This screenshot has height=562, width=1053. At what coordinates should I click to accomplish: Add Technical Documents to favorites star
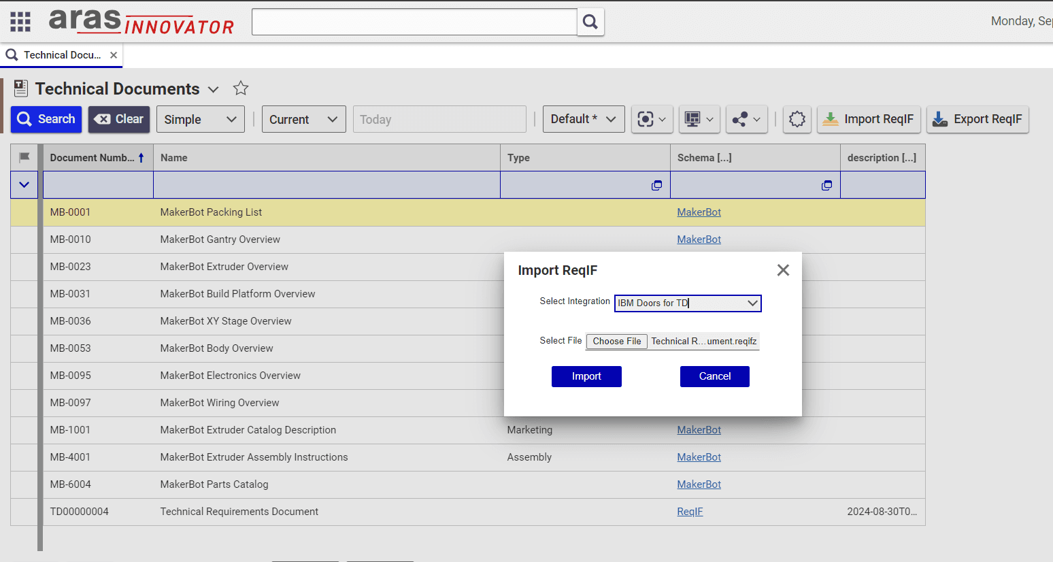pyautogui.click(x=241, y=88)
